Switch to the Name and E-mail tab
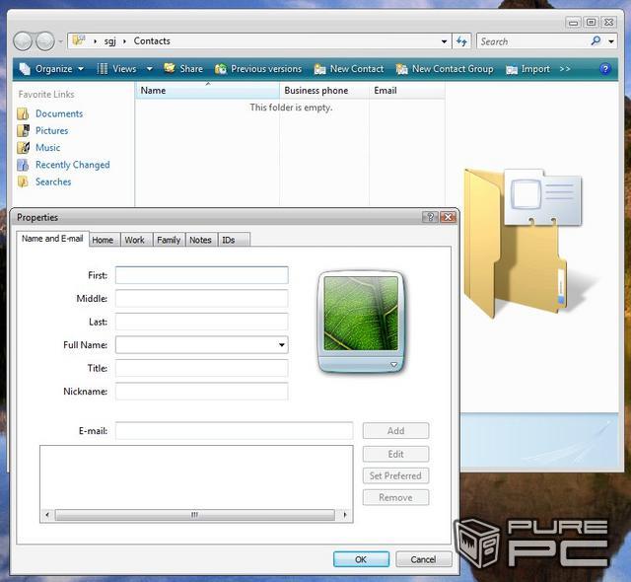The width and height of the screenshot is (631, 582). pos(52,239)
